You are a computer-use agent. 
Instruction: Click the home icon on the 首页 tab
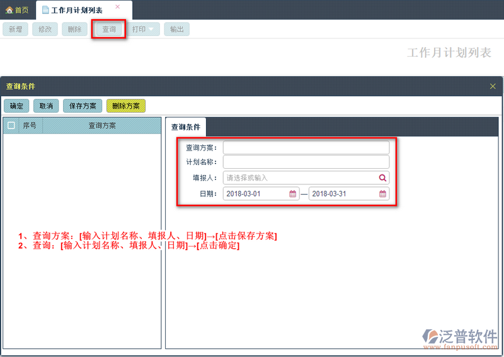coord(9,10)
